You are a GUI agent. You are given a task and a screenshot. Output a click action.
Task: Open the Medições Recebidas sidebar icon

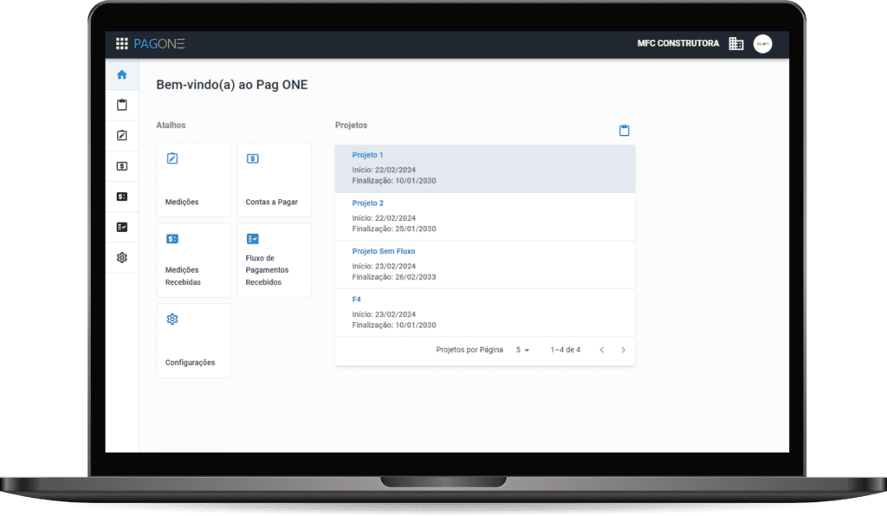[x=121, y=197]
